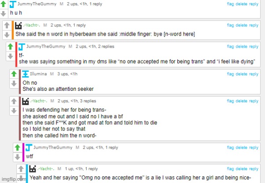Downvote the "h u h" comment
The width and height of the screenshot is (265, 183).
coord(4,14)
